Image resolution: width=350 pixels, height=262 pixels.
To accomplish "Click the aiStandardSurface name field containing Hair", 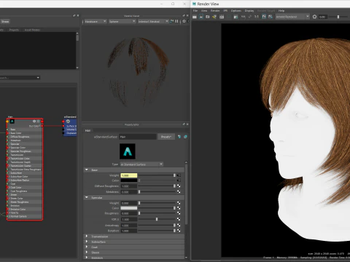I will pyautogui.click(x=138, y=137).
